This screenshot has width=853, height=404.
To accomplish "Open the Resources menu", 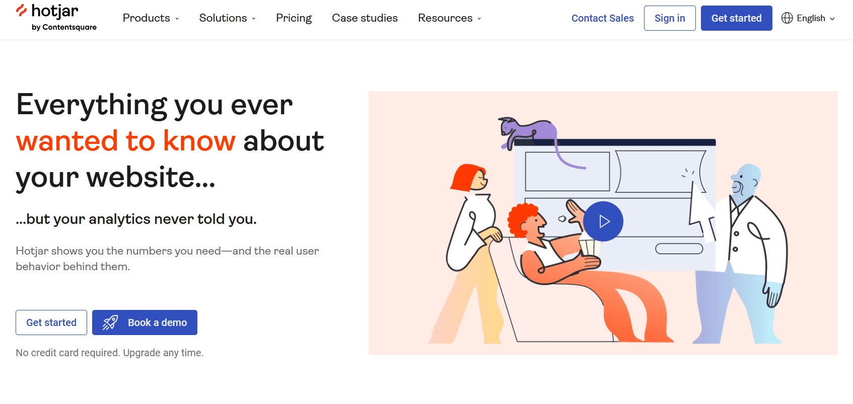I will 449,18.
